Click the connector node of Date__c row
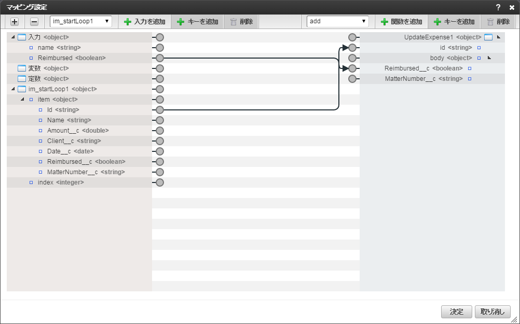520x324 pixels. [160, 151]
